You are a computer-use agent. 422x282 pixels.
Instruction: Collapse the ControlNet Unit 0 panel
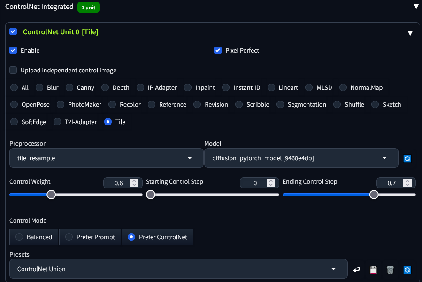click(x=410, y=33)
